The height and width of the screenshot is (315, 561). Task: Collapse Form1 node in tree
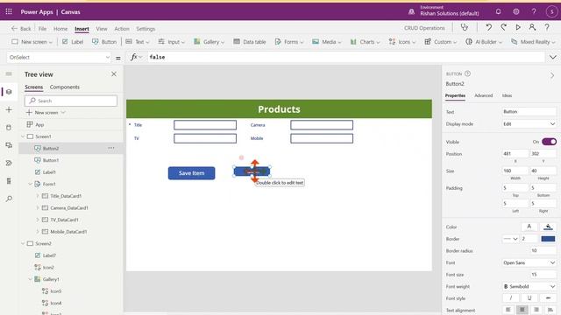coord(31,184)
